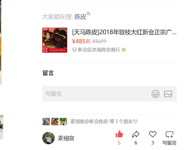This screenshot has height=150, width=190.
Task: Click the gold verified badge after the shop name
Action: 124,50
